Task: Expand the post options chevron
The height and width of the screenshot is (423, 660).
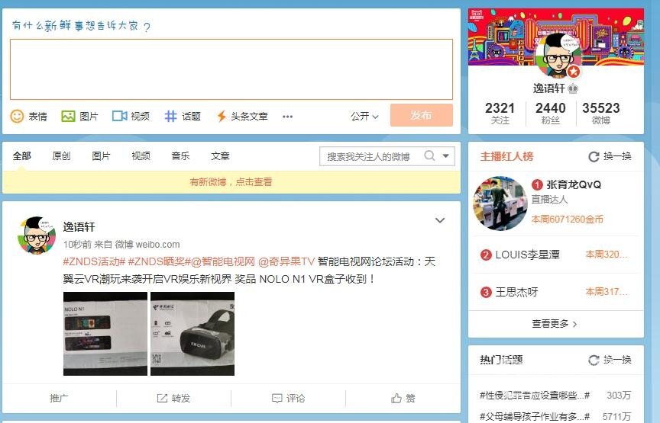Action: (x=440, y=220)
